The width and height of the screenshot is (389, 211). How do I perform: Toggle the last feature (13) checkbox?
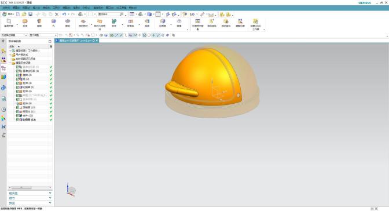tap(17, 119)
